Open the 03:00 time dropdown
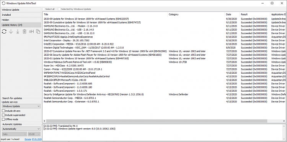The width and height of the screenshot is (287, 142). click(x=34, y=134)
